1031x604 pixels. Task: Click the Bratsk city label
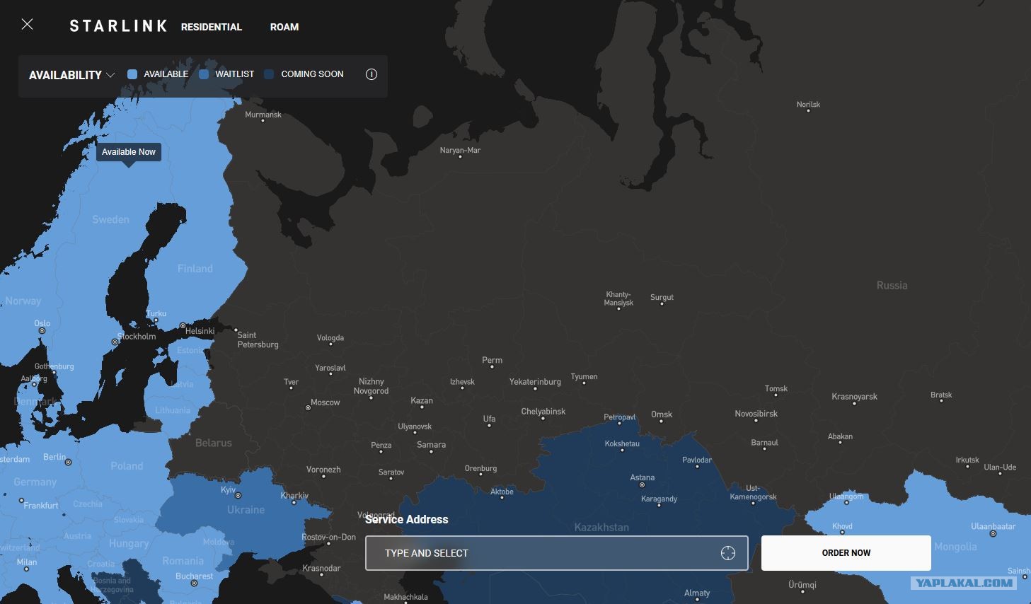(x=941, y=395)
